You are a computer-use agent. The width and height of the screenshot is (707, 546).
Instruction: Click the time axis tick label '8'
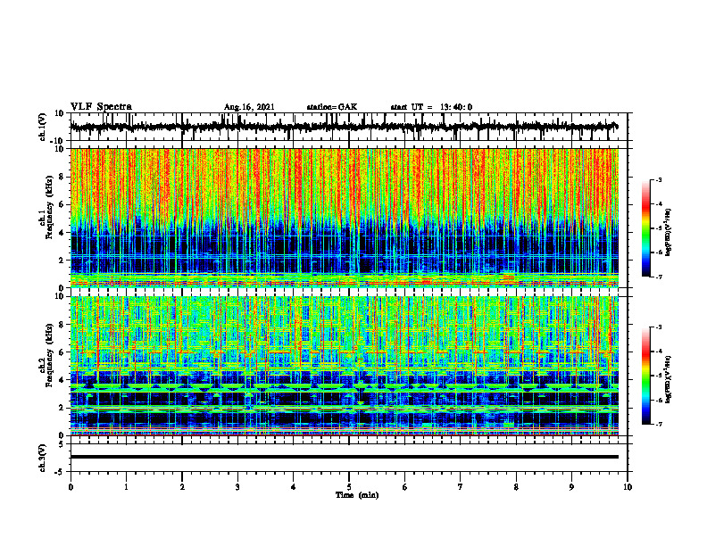click(516, 487)
